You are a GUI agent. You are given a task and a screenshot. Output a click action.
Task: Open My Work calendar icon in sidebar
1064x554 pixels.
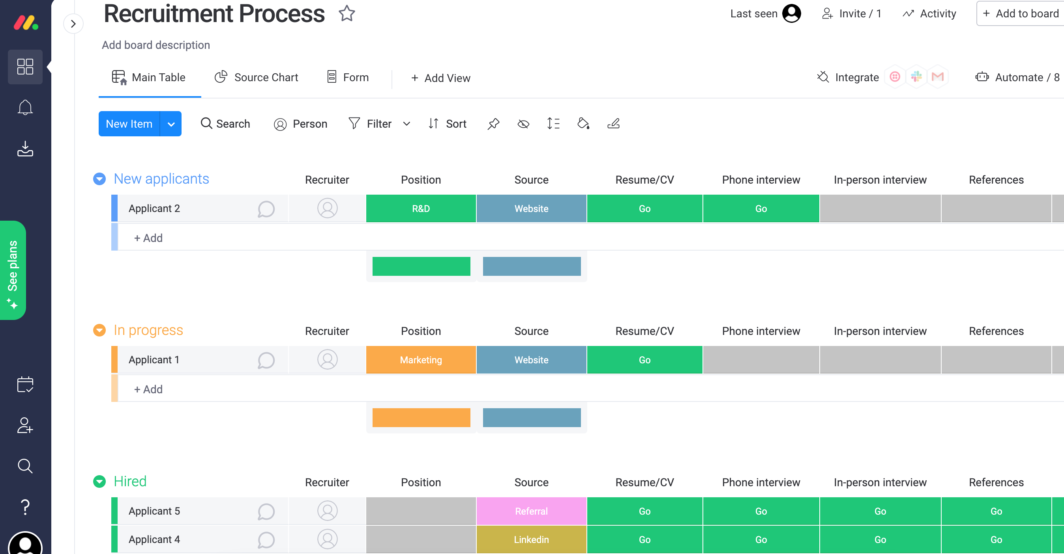pos(25,385)
